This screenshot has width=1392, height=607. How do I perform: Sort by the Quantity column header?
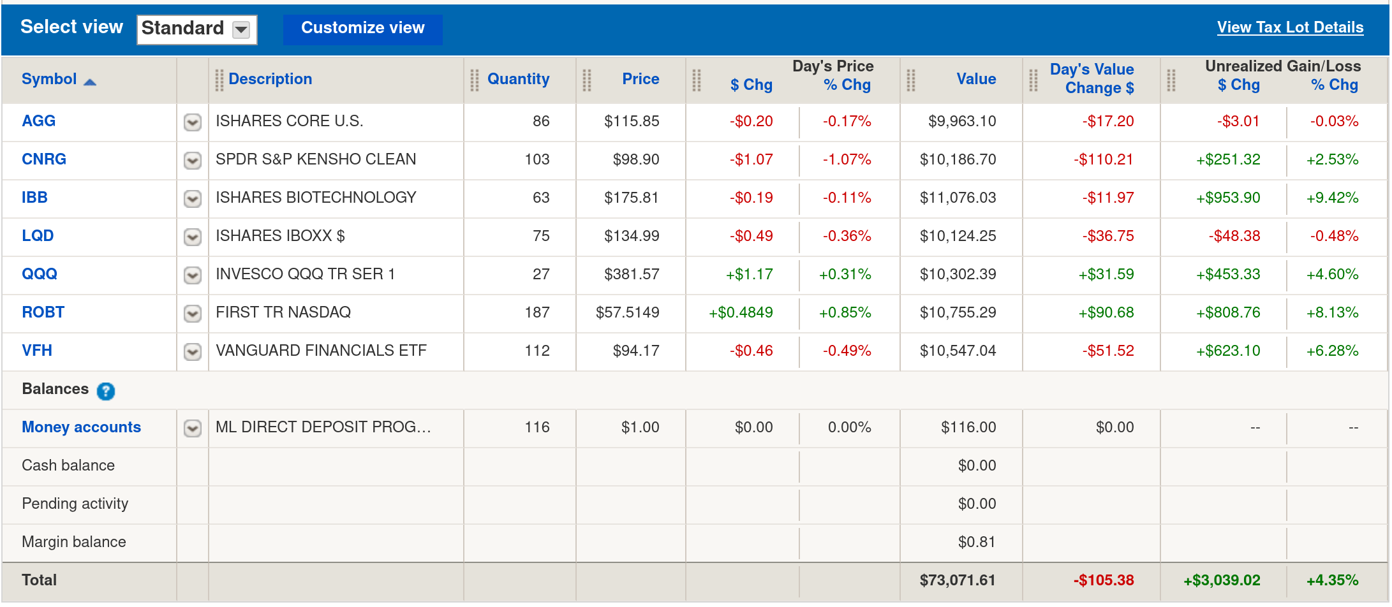518,79
